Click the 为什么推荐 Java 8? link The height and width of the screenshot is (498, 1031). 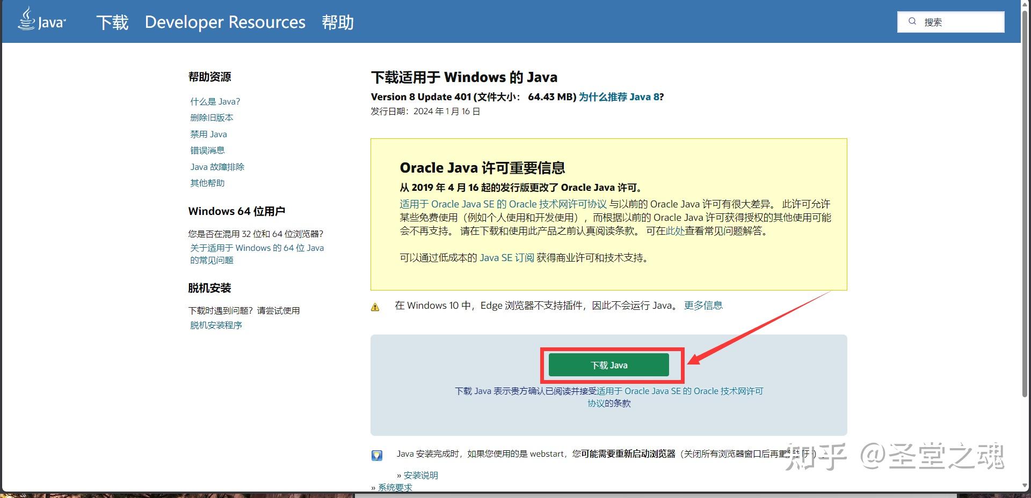click(x=621, y=96)
